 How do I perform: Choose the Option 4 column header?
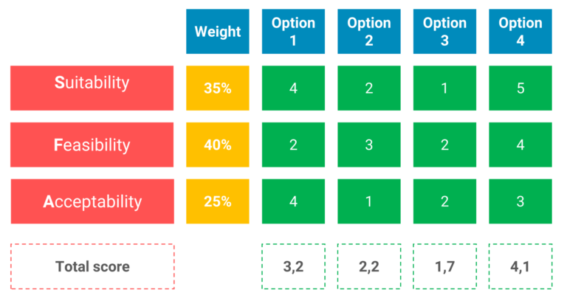pyautogui.click(x=520, y=32)
